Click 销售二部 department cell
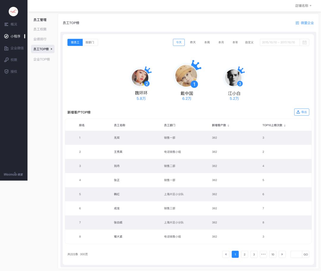This screenshot has width=321, height=271. tap(169, 166)
